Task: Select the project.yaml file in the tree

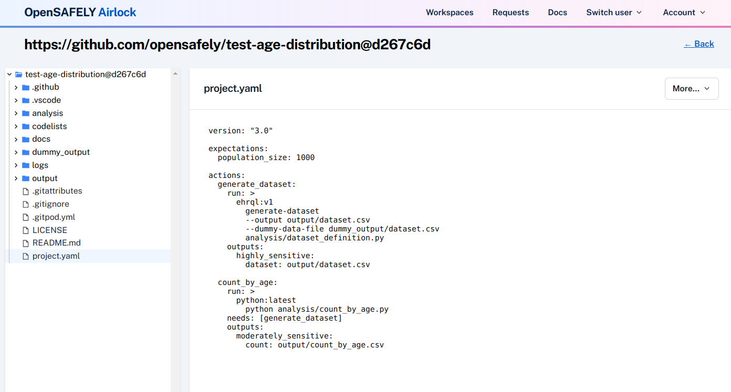Action: [x=56, y=256]
